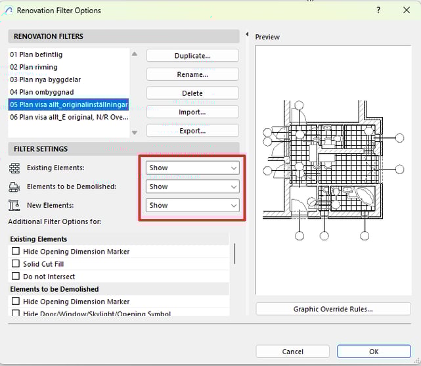This screenshot has width=421, height=366.
Task: Click the Elements to be Demolished icon
Action: (x=14, y=187)
